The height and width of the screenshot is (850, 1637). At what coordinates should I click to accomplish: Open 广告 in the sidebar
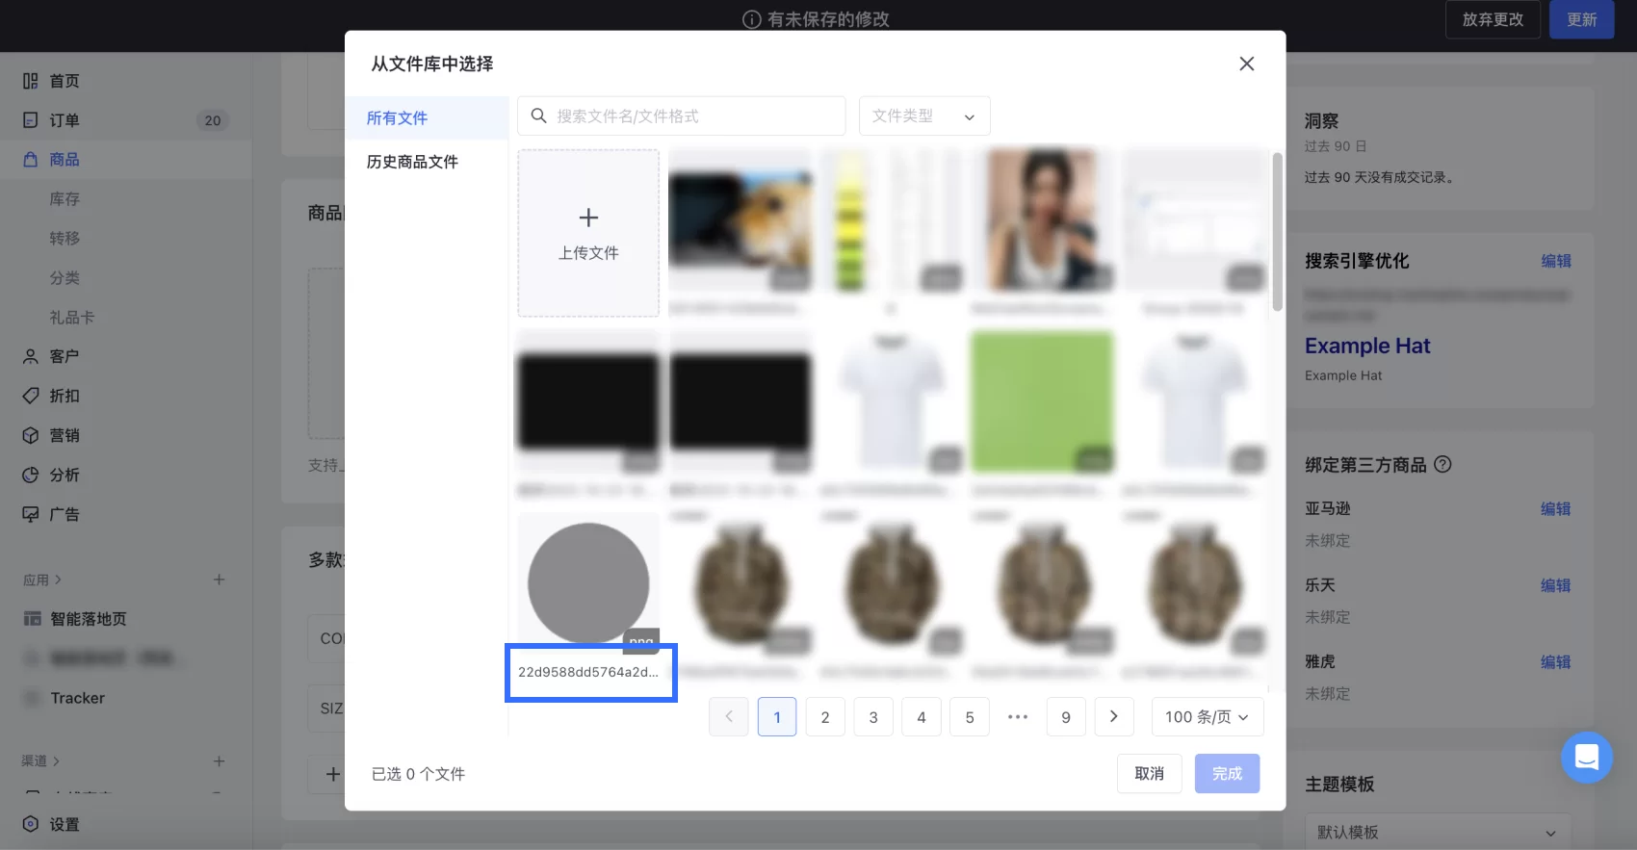click(65, 514)
